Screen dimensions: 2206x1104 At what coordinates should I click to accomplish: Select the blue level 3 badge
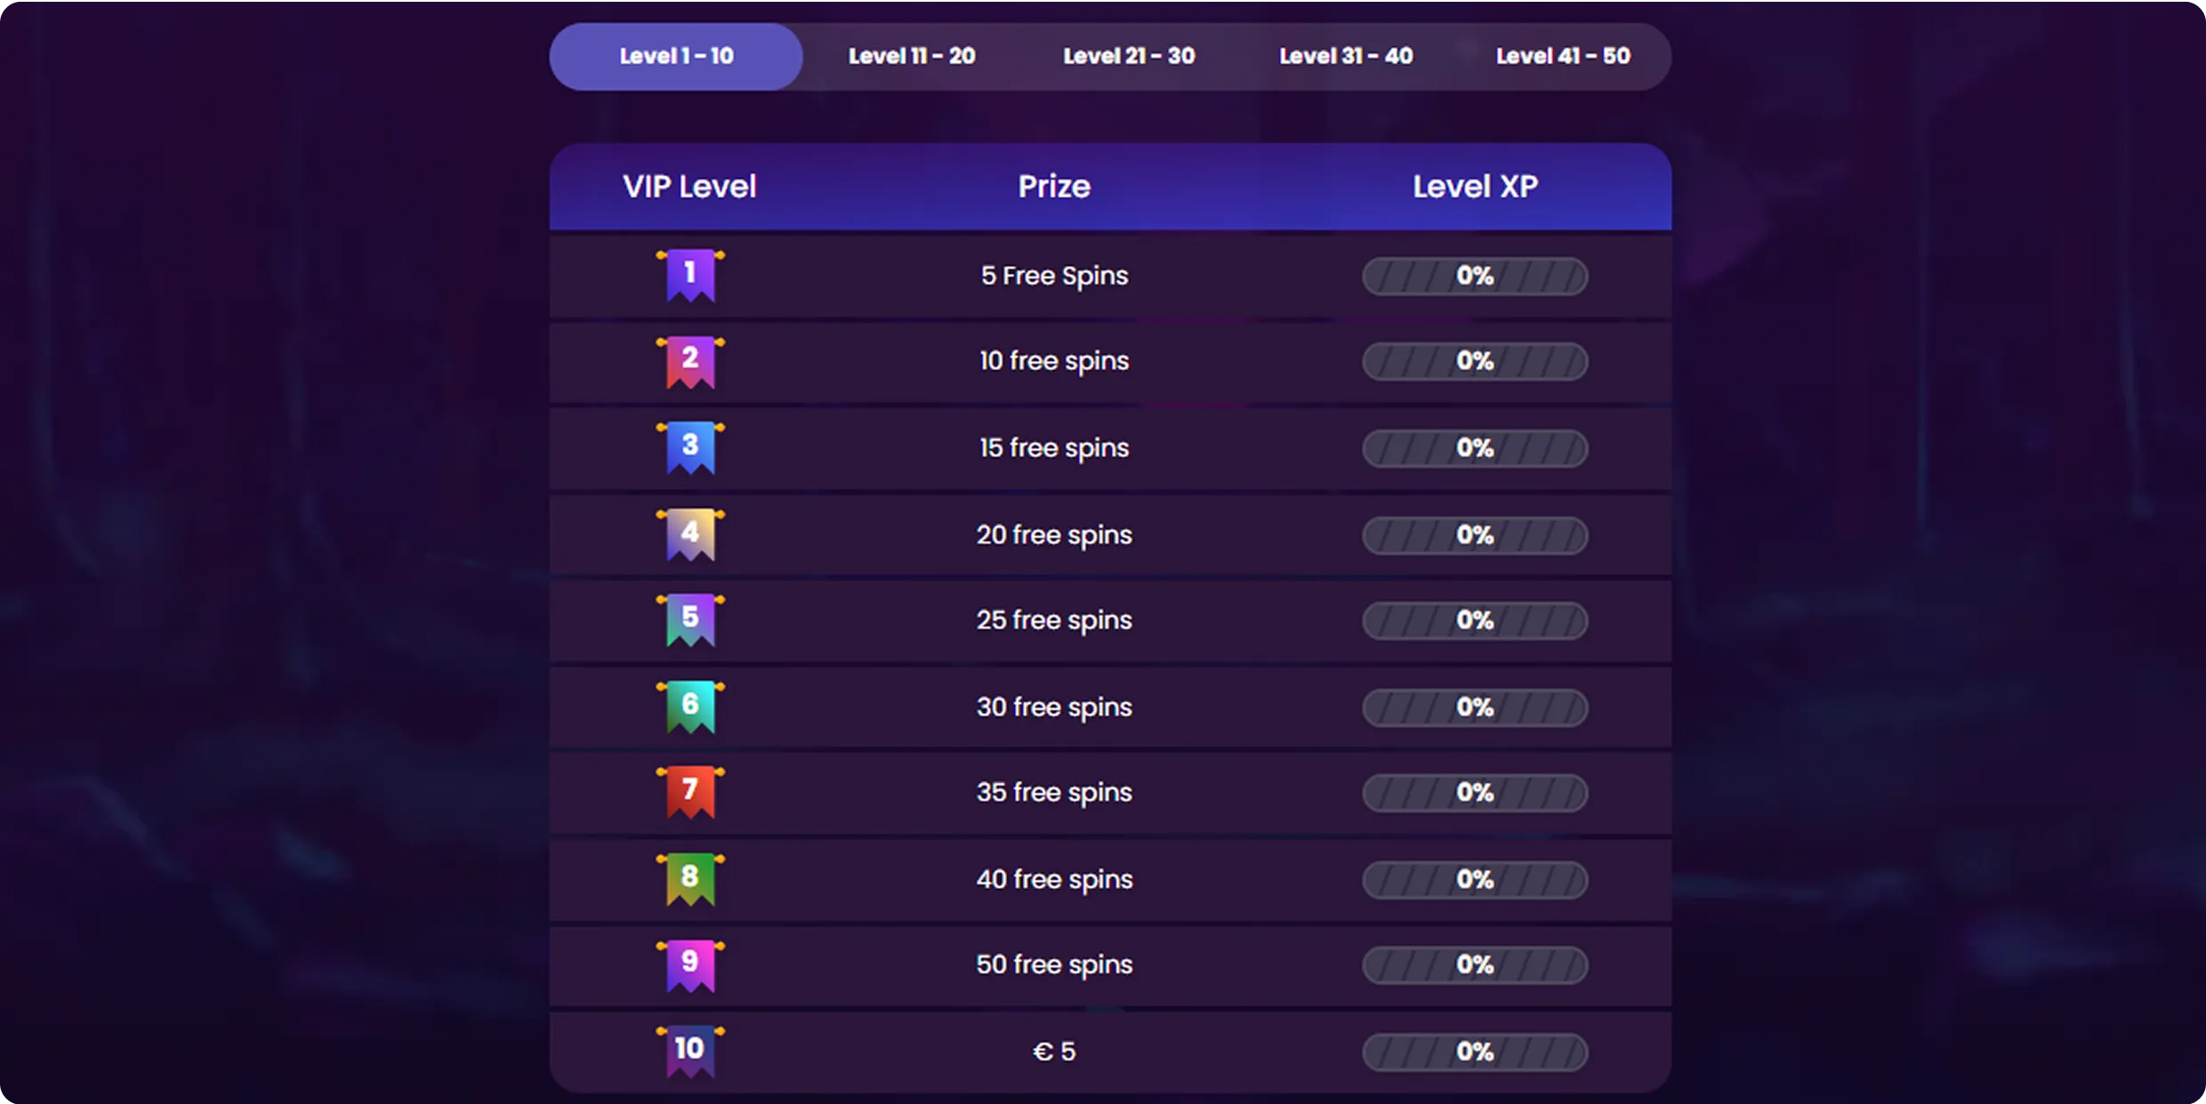tap(690, 447)
